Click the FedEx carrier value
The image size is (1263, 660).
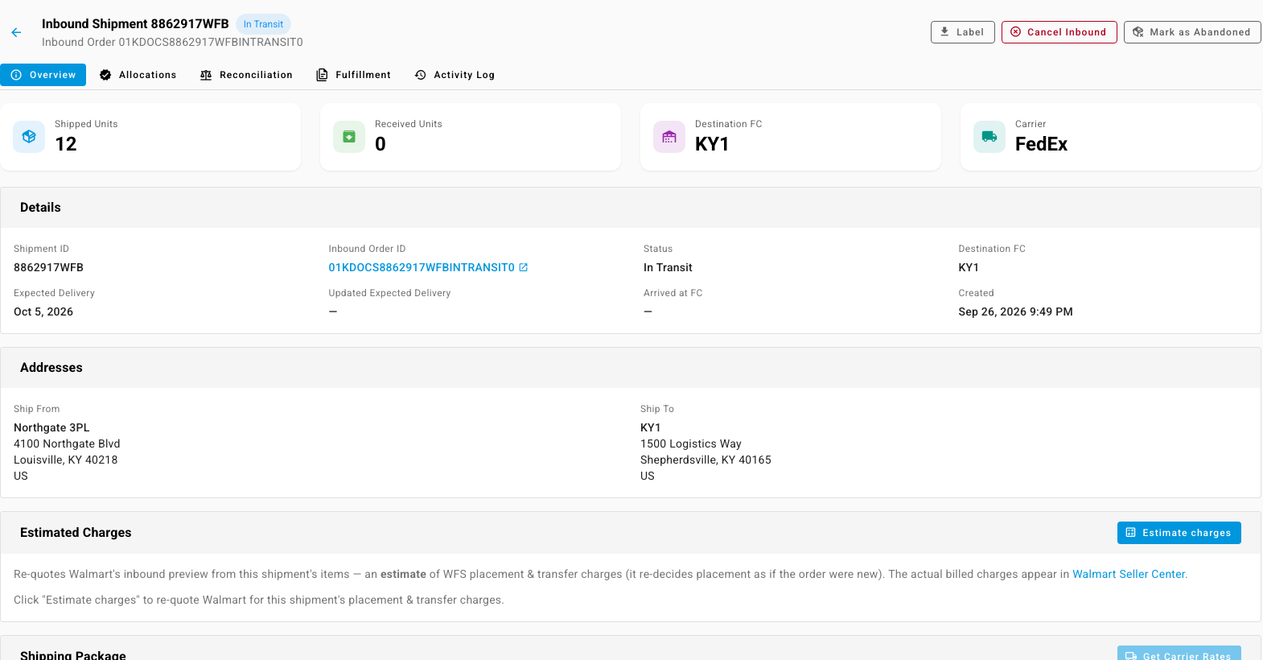pyautogui.click(x=1041, y=144)
